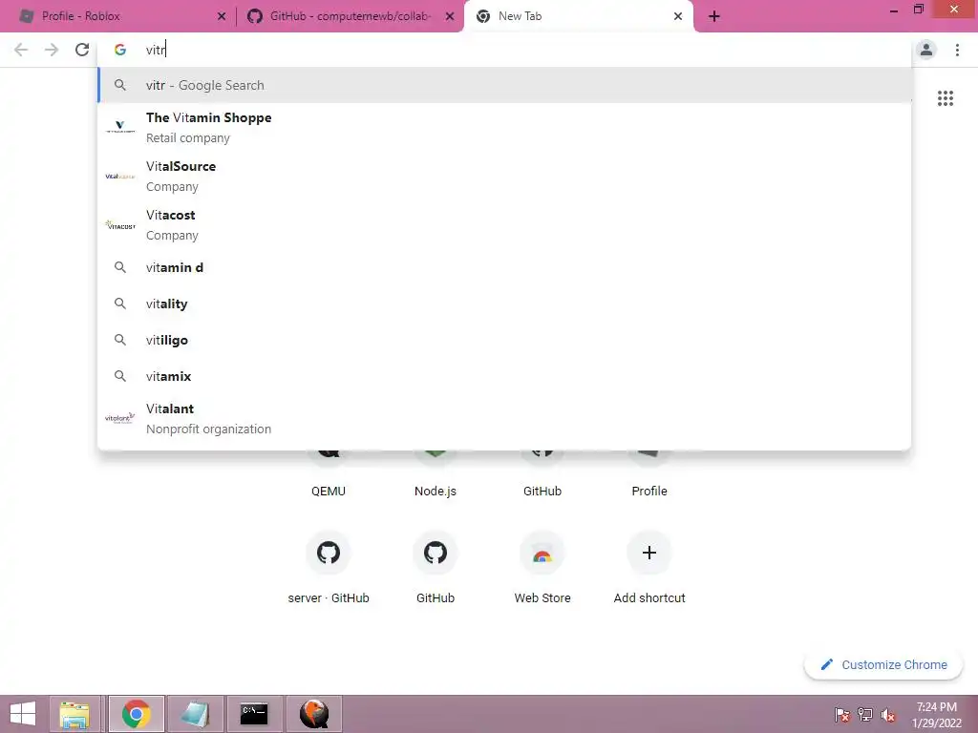Click the Vitacost logo thumbnail
This screenshot has height=733, width=978.
point(120,225)
